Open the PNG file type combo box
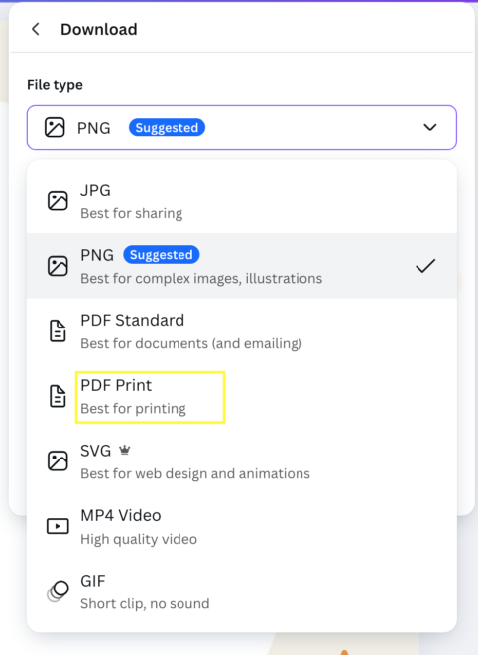The width and height of the screenshot is (478, 655). pos(242,127)
